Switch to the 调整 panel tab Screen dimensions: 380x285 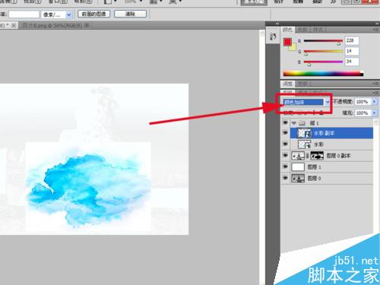287,84
